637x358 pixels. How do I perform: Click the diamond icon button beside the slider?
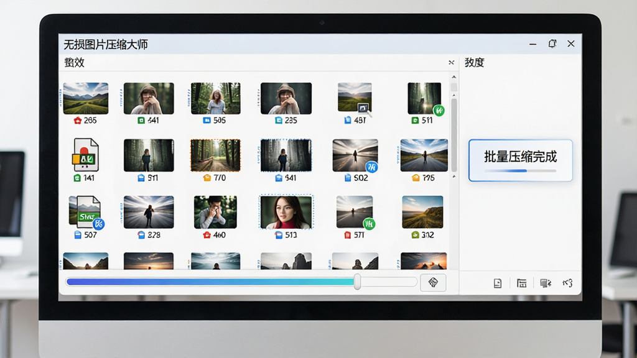(433, 283)
